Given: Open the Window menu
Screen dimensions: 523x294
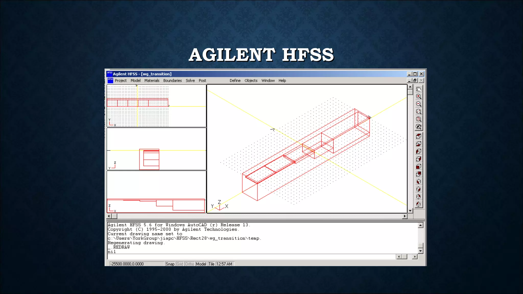Looking at the screenshot, I should 268,80.
